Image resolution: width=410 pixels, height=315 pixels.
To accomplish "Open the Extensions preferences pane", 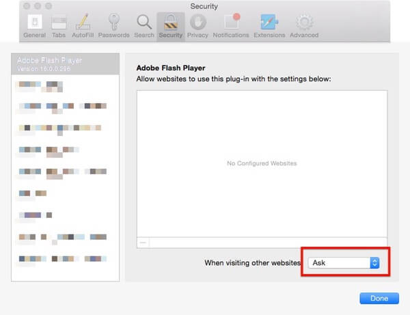I will pos(269,26).
